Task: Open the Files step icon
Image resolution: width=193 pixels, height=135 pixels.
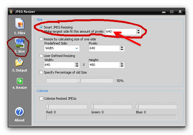Action: [20, 24]
